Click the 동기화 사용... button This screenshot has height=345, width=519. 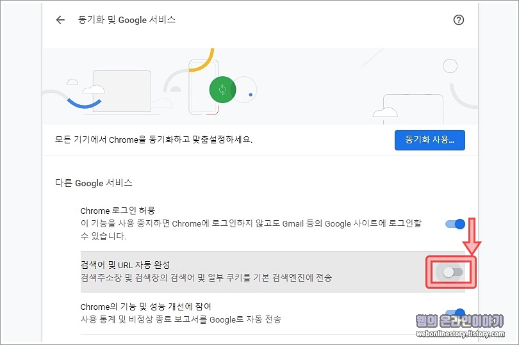[430, 140]
